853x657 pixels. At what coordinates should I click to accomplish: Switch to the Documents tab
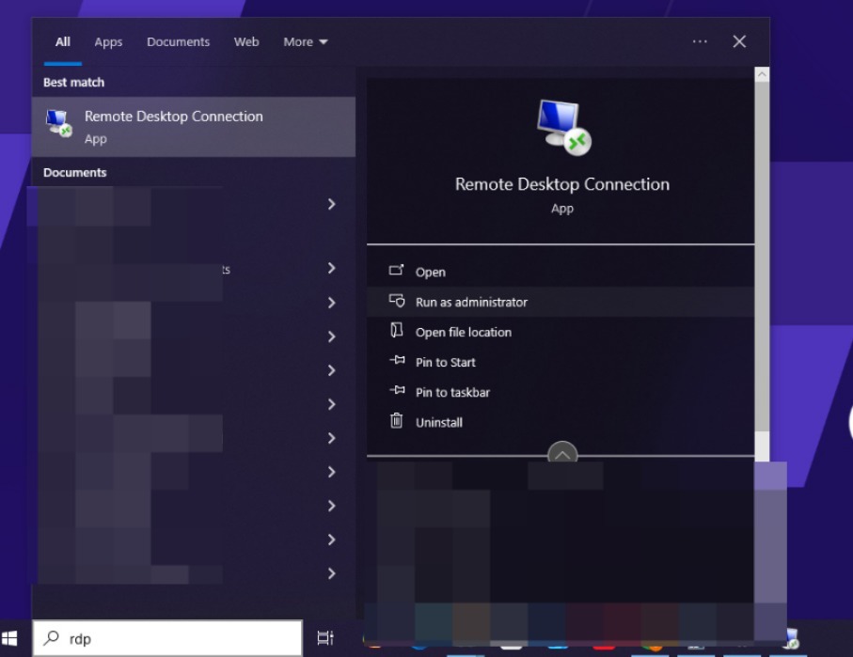(x=178, y=42)
